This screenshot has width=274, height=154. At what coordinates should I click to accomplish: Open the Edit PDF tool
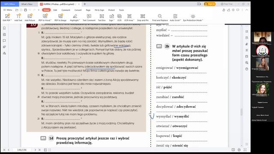point(7,18)
